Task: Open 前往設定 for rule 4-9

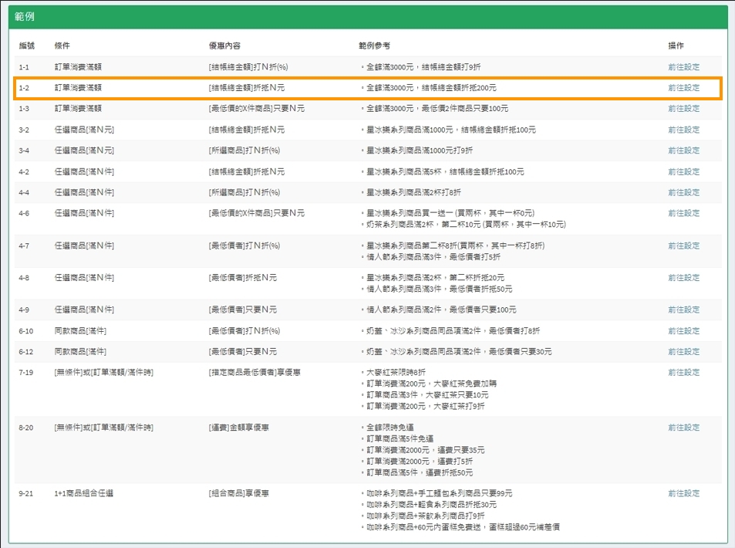Action: coord(683,310)
